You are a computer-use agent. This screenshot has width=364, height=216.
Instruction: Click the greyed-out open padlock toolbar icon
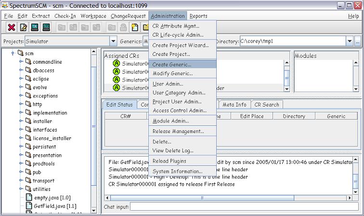[123, 27]
